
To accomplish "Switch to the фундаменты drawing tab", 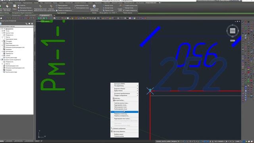I will [x=45, y=15].
